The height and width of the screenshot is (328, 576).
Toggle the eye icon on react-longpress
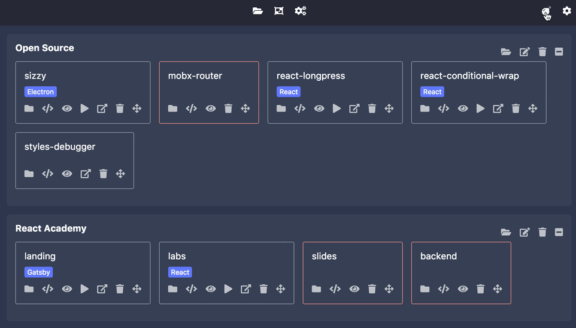319,108
